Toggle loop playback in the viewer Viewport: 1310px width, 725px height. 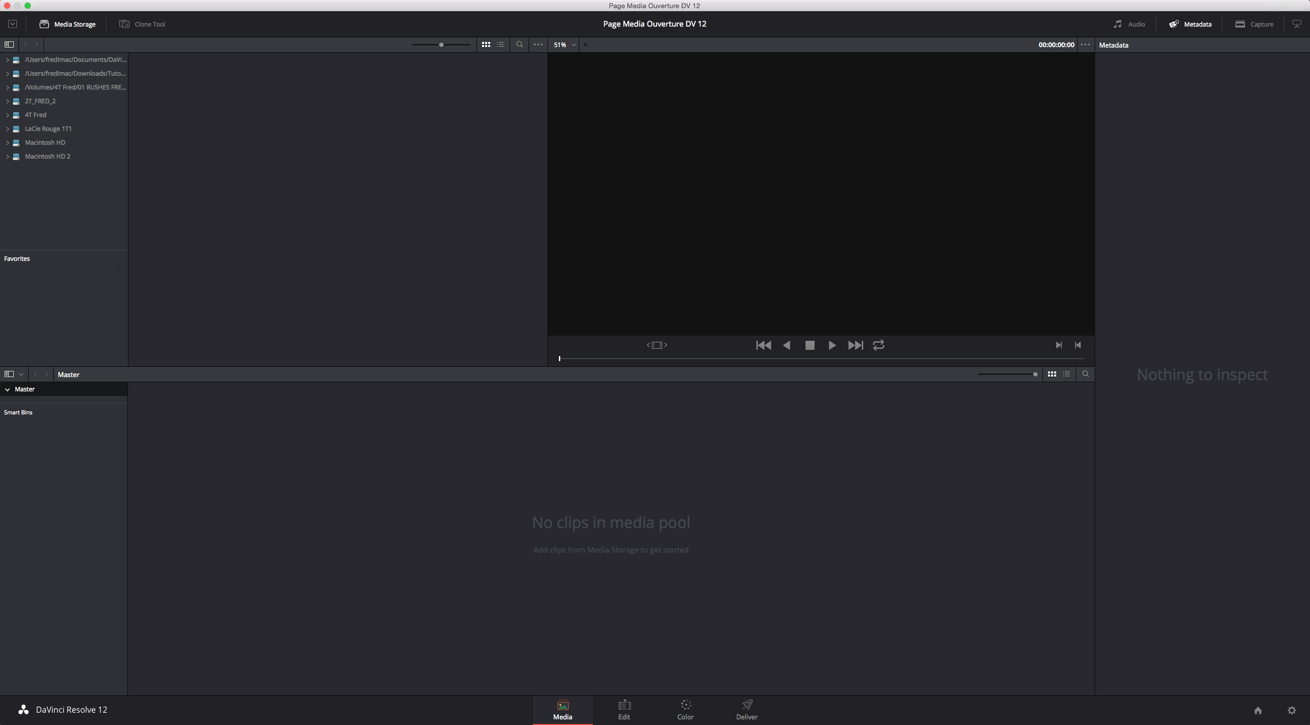[878, 345]
